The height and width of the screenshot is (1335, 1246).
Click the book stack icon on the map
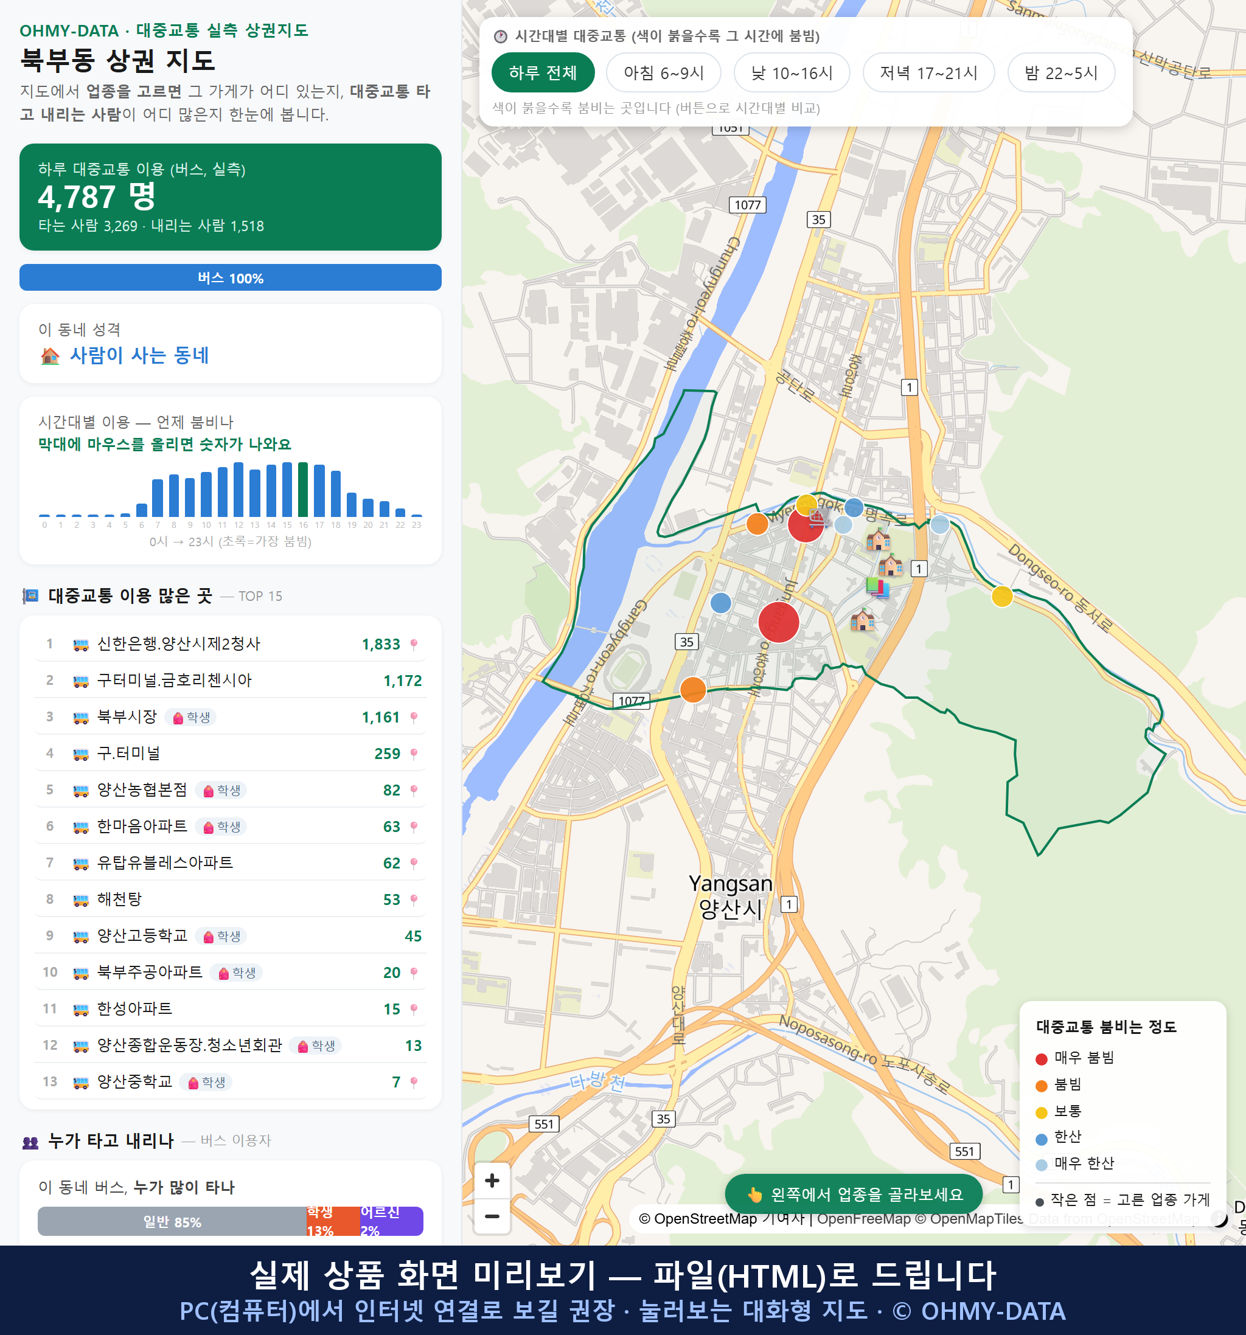pos(877,587)
